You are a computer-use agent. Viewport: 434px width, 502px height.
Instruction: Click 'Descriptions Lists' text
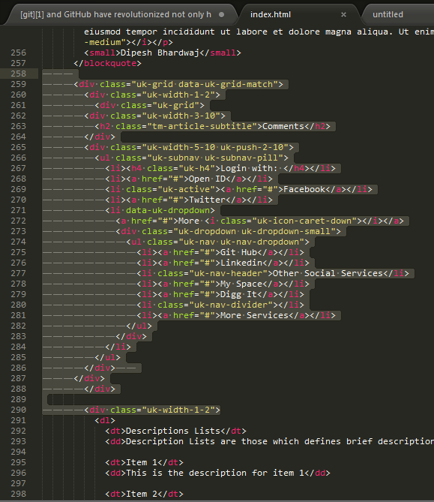173,431
